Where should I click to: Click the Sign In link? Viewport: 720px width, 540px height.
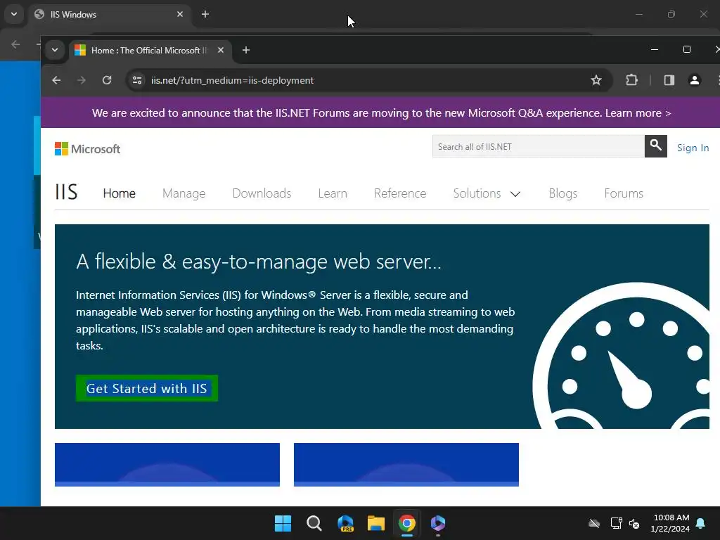693,148
